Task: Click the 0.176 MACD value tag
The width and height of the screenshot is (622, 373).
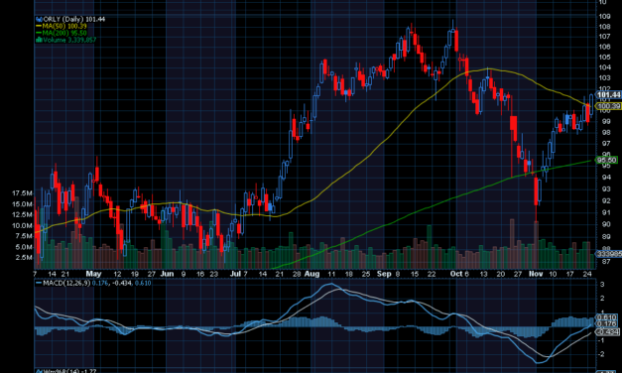Action: coord(607,324)
